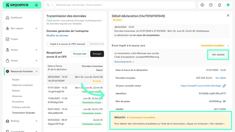
Task: Select declaration row 22gpem8741gh
Action: coord(75,122)
